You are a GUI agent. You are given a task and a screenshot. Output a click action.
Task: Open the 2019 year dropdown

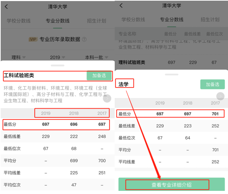coord(58,57)
